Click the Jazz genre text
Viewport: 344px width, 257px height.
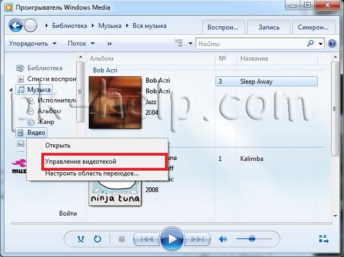click(x=151, y=102)
